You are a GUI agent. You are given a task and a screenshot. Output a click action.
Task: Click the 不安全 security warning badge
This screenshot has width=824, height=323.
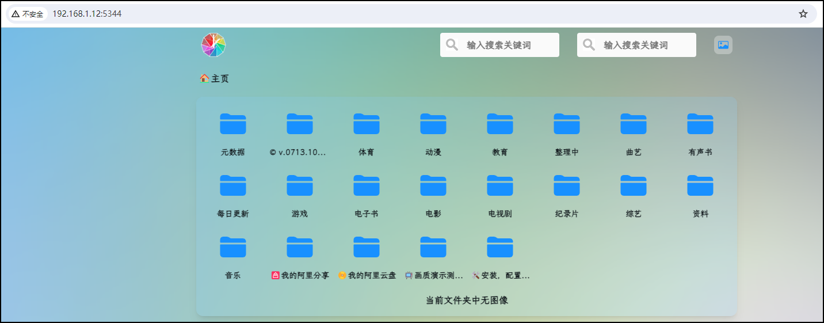tap(27, 14)
